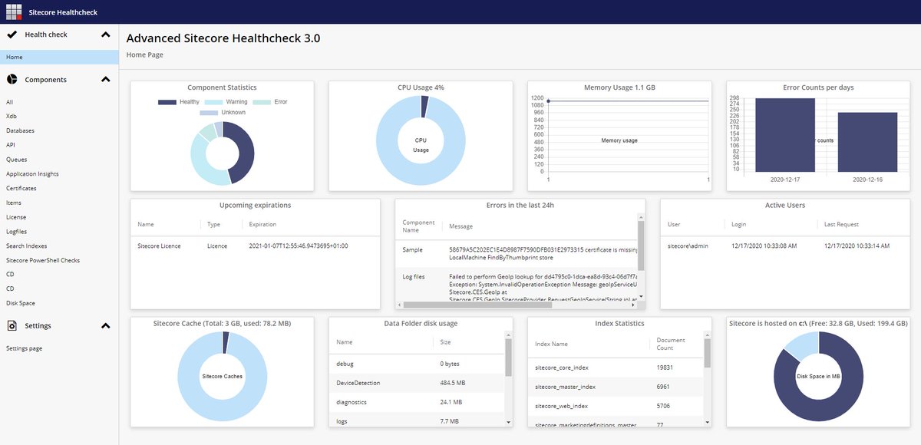Open the Logfiles component page
Screen dimensions: 921x445
[x=17, y=232]
